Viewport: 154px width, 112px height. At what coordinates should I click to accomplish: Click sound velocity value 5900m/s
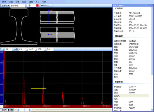click(133, 53)
